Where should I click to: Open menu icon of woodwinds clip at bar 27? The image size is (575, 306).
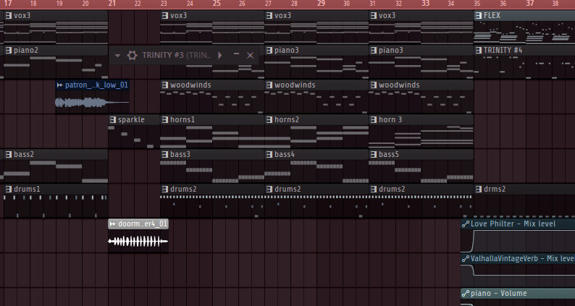point(269,85)
